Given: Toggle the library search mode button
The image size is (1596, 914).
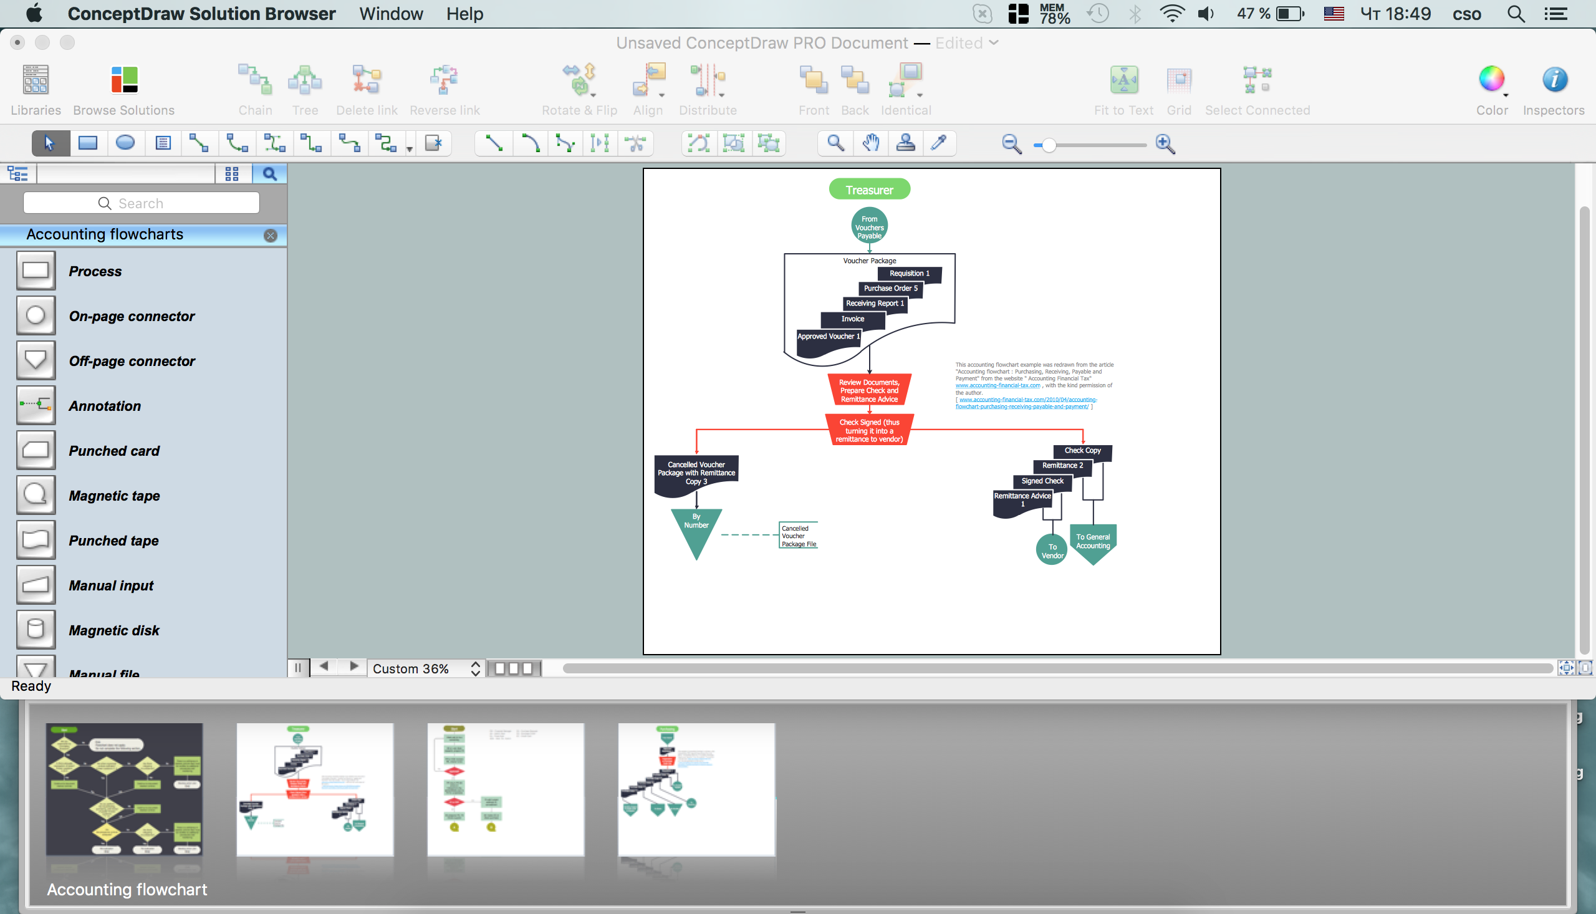Looking at the screenshot, I should (270, 174).
